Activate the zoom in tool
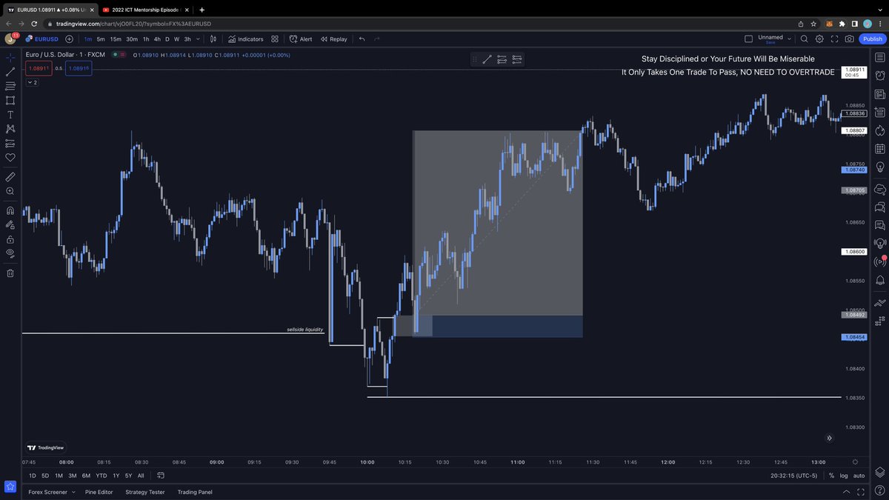The image size is (889, 500). (x=10, y=191)
